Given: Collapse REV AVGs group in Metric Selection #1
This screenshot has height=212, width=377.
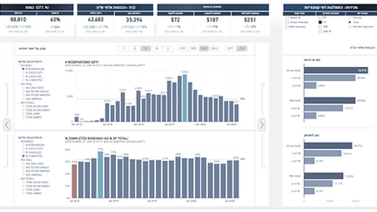Looking at the screenshot, I should (19, 84).
